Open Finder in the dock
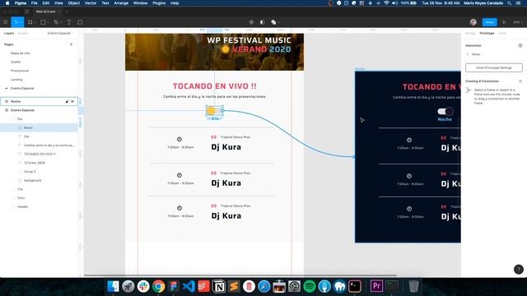Image resolution: width=527 pixels, height=296 pixels. [113, 286]
